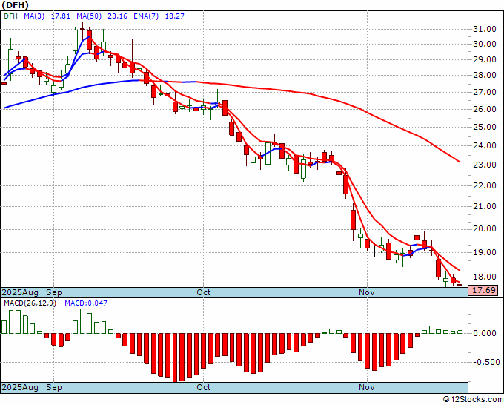Click the 24.00 price axis label
The image size is (504, 405).
[485, 145]
